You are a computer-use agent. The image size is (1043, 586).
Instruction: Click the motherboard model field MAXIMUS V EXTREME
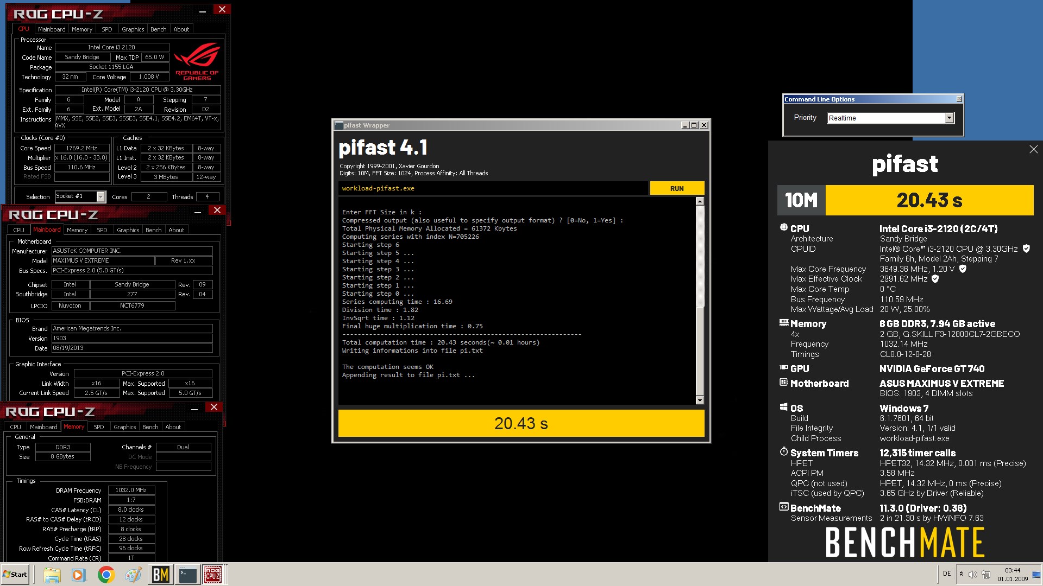point(103,260)
